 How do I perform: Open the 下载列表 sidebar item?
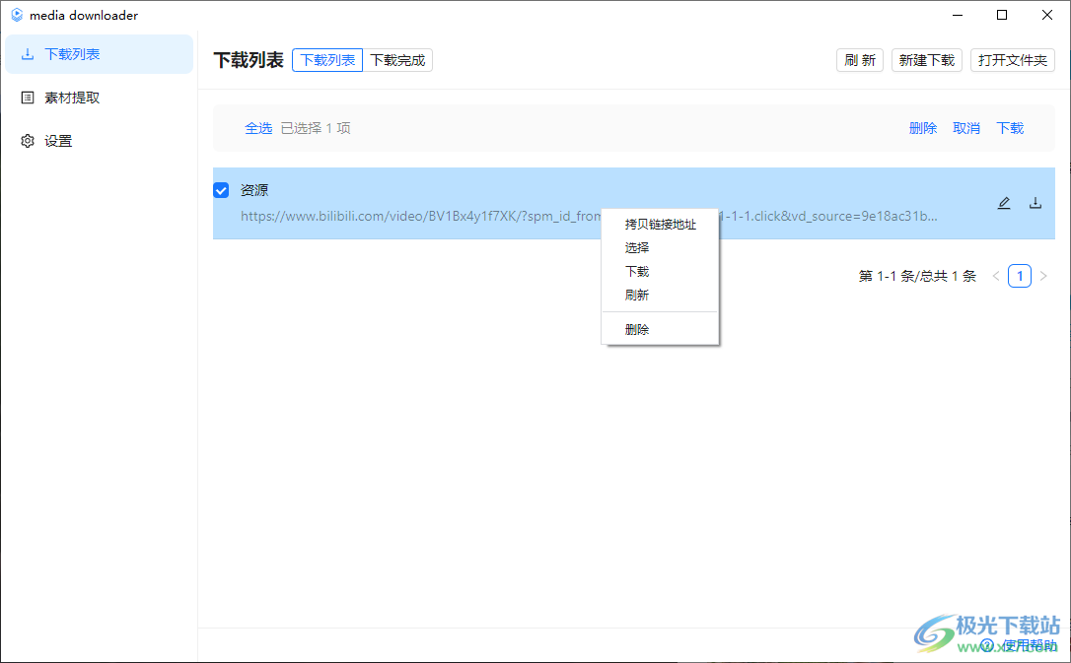pyautogui.click(x=99, y=54)
